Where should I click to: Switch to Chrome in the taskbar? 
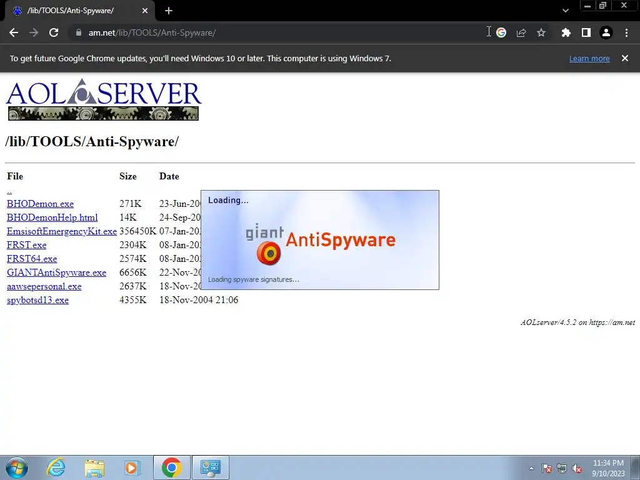171,467
